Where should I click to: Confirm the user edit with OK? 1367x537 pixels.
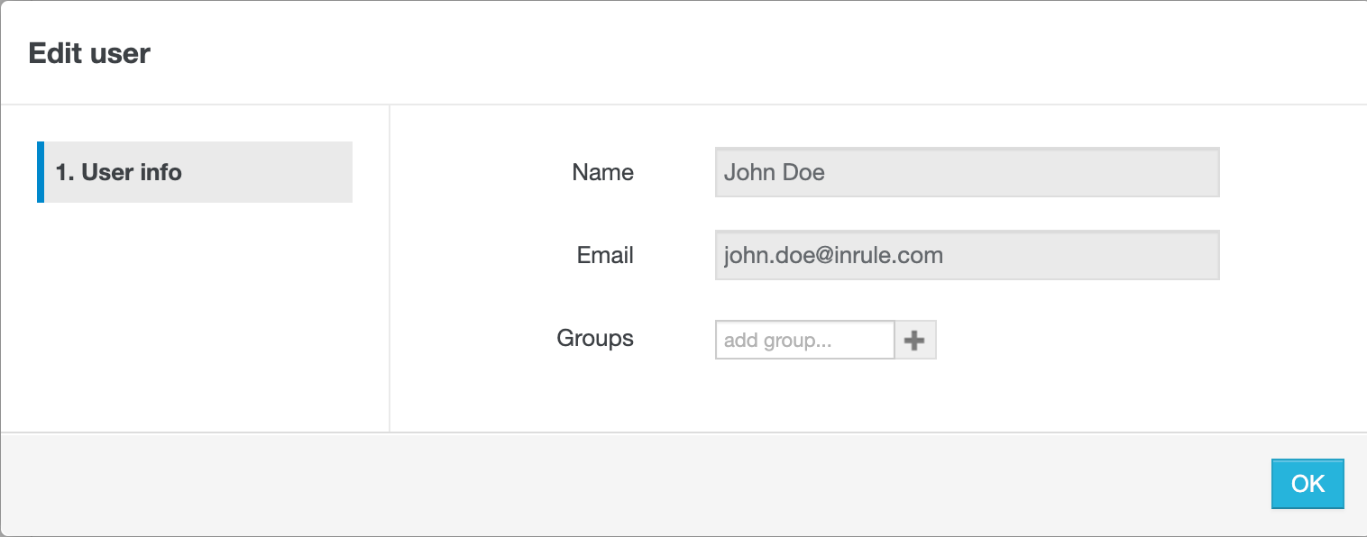[x=1307, y=484]
